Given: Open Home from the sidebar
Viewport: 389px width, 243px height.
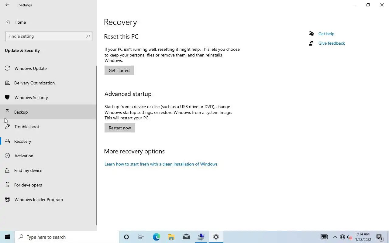Looking at the screenshot, I should pyautogui.click(x=49, y=22).
